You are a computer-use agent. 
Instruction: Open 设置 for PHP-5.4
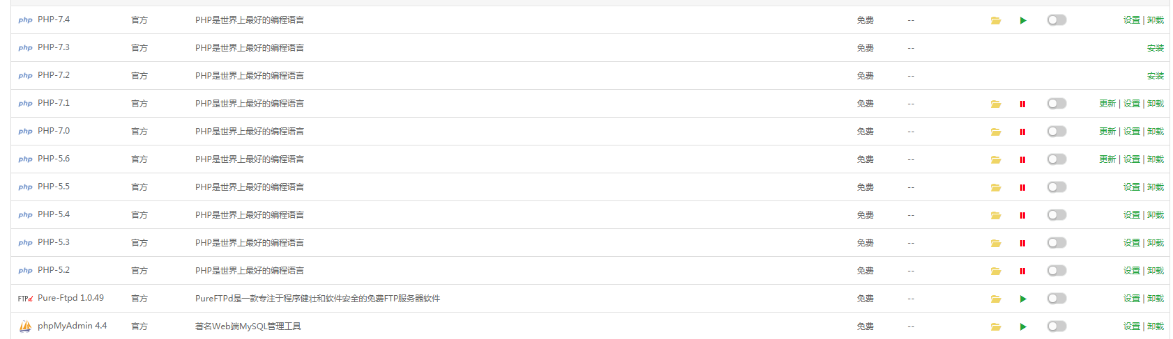(x=1132, y=215)
